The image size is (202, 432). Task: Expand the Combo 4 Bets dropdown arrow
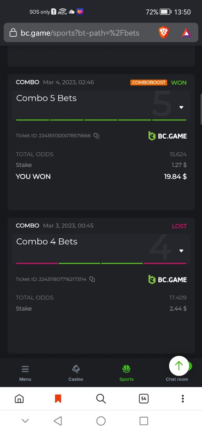[181, 251]
